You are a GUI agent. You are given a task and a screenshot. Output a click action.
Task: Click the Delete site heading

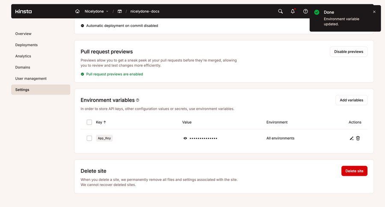(93, 171)
